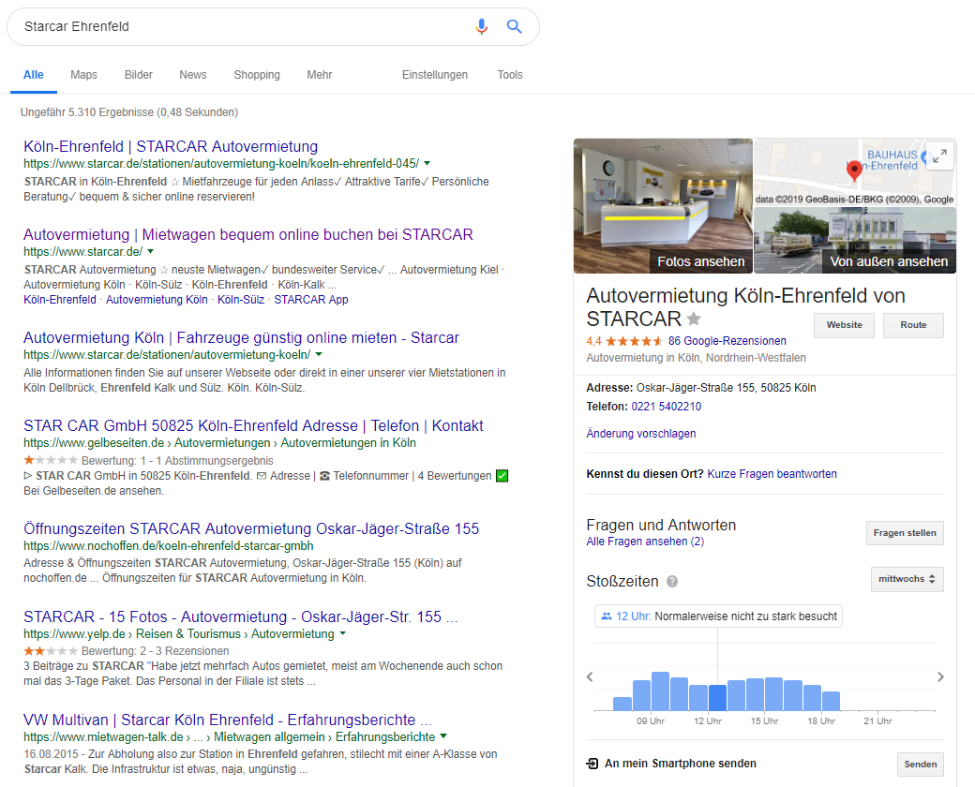
Task: Click the STARCAR App sitelink
Action: 311,300
